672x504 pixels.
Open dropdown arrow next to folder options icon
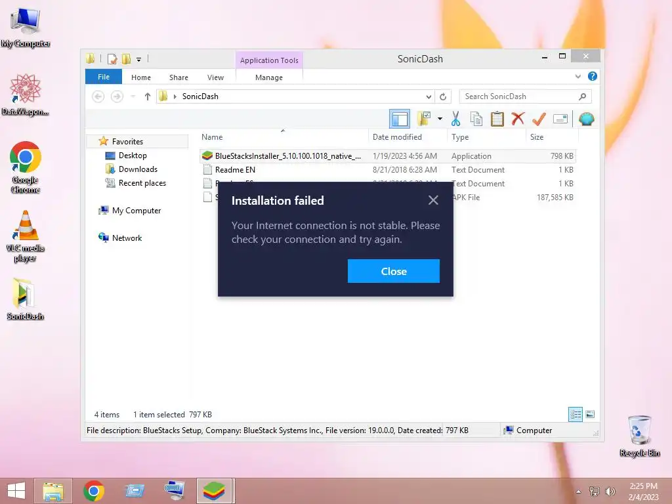tap(440, 119)
